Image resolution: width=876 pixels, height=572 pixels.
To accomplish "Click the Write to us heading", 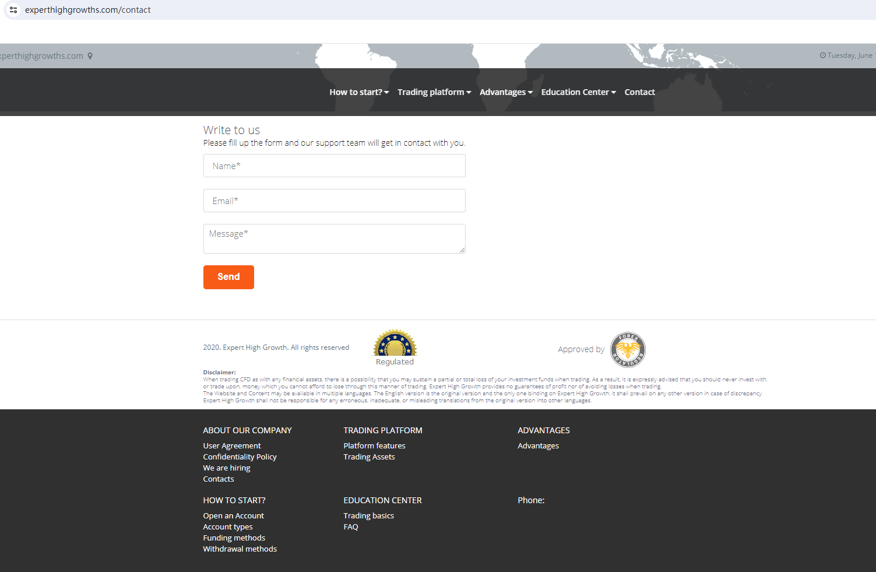I will (x=231, y=130).
